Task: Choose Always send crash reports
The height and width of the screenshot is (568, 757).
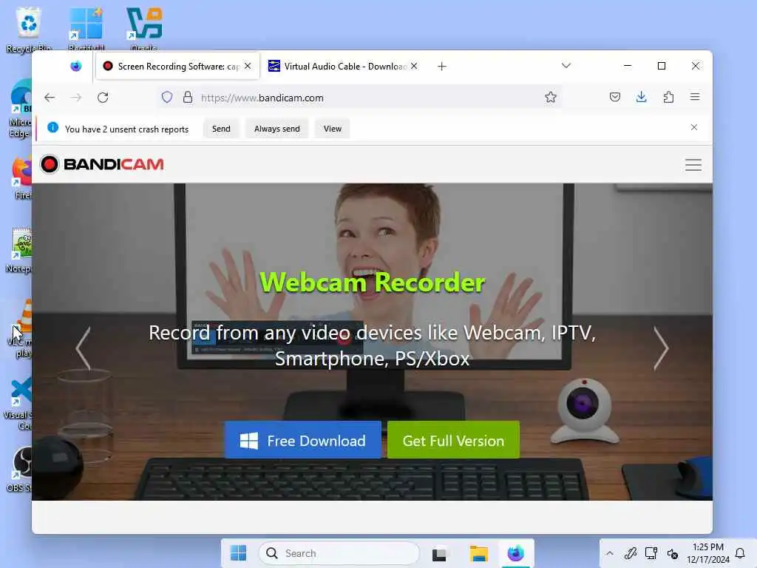Action: point(277,129)
